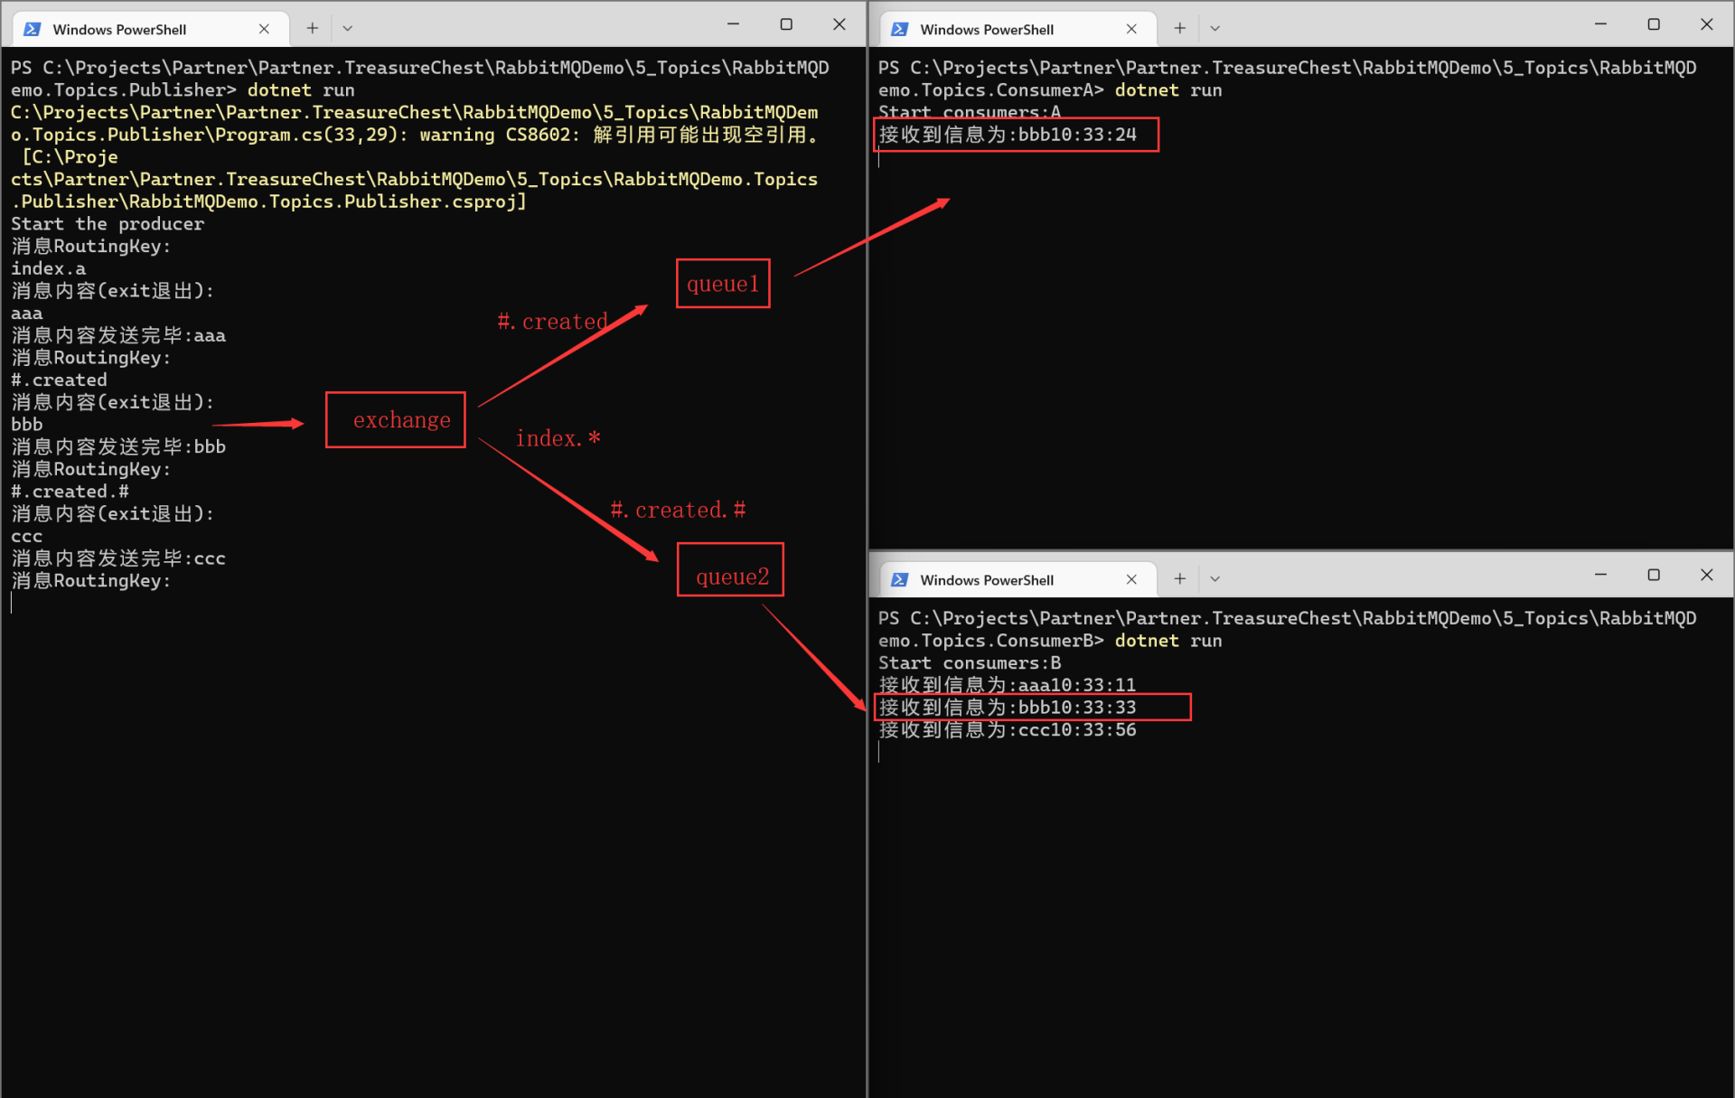The height and width of the screenshot is (1098, 1735).
Task: Close the Publisher PowerShell tab
Action: tap(264, 29)
